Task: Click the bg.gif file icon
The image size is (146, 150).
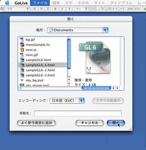Action: point(22,39)
